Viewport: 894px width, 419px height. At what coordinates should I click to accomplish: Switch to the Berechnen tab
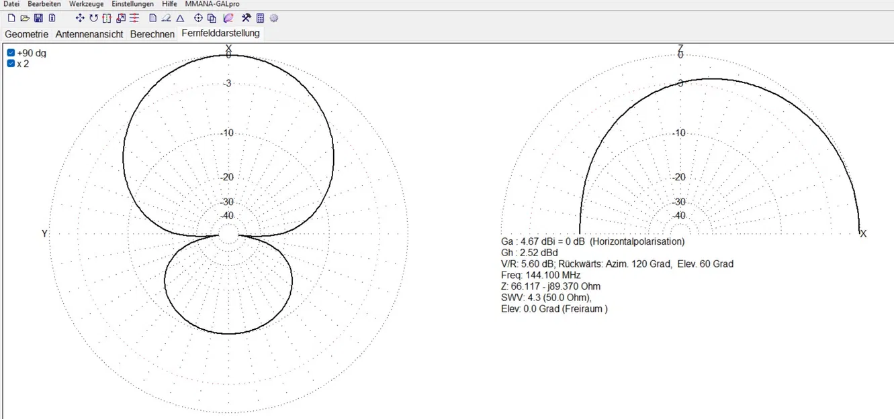click(x=152, y=34)
